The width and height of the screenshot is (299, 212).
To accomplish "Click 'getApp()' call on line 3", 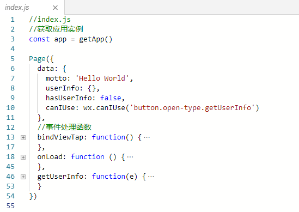I will pyautogui.click(x=96, y=39).
